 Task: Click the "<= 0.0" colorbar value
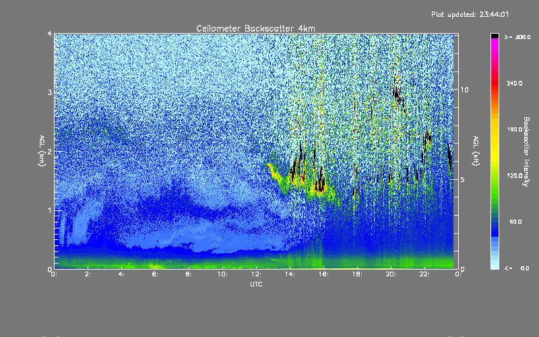click(x=517, y=268)
